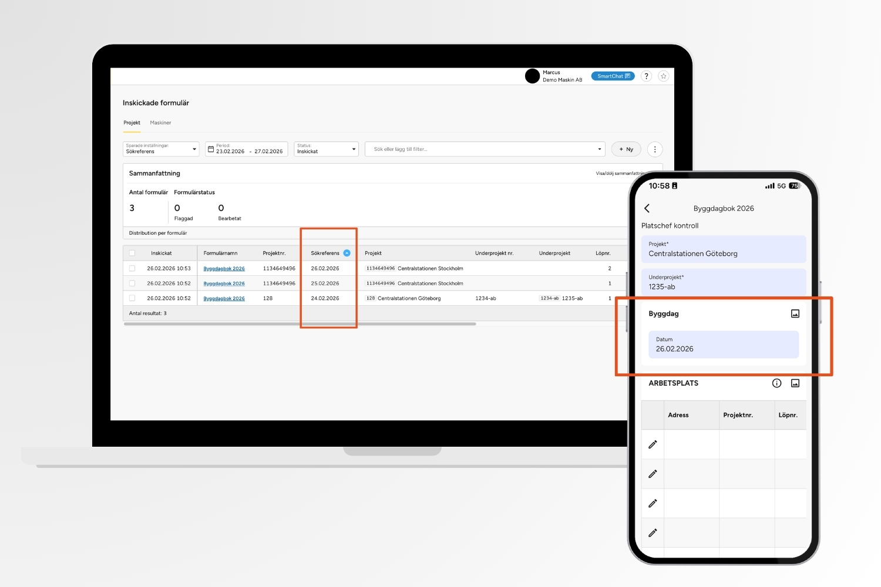881x587 pixels.
Task: Expand the search filter dropdown arrow
Action: tap(599, 149)
